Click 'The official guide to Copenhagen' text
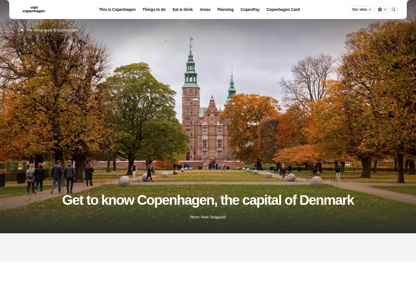This screenshot has height=288, width=416. (52, 30)
